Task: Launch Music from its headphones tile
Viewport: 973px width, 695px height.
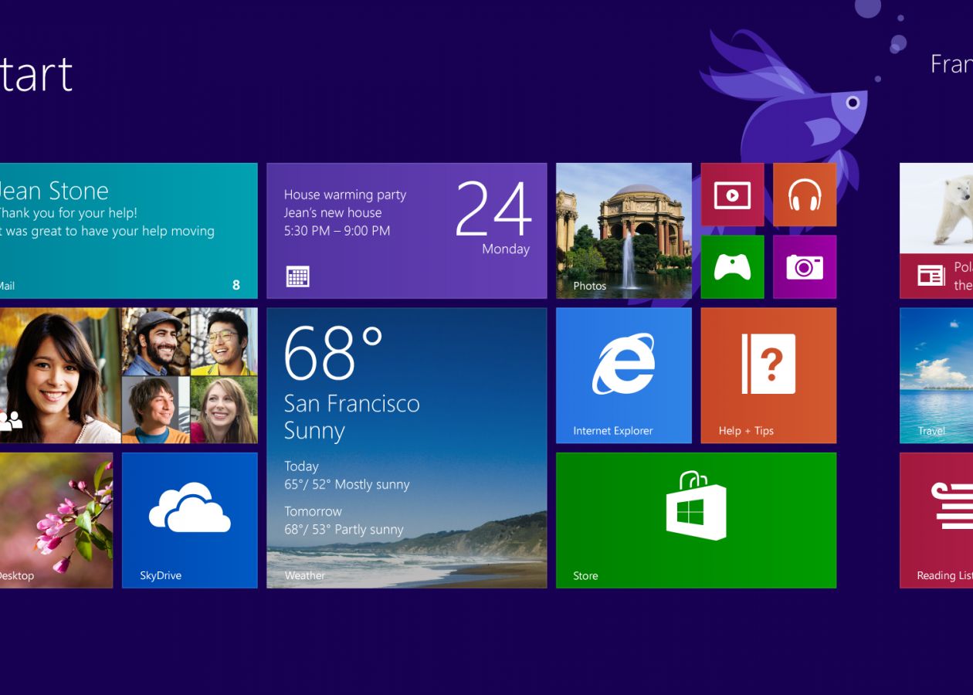Action: 804,194
